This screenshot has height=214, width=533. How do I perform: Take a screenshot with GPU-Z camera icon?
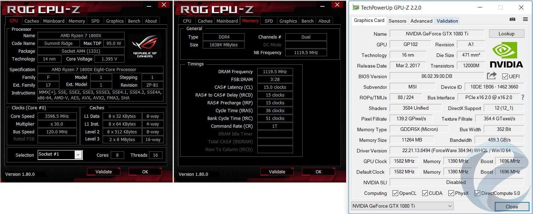512,19
